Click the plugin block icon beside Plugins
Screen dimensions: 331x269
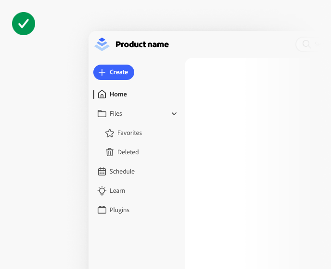(x=102, y=210)
